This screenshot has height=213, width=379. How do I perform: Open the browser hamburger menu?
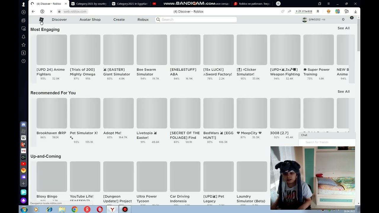[328, 4]
